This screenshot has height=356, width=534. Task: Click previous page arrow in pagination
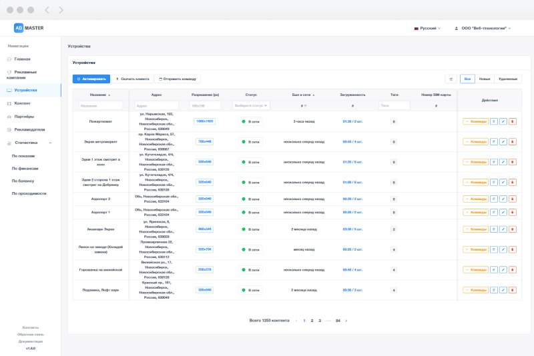pyautogui.click(x=296, y=321)
